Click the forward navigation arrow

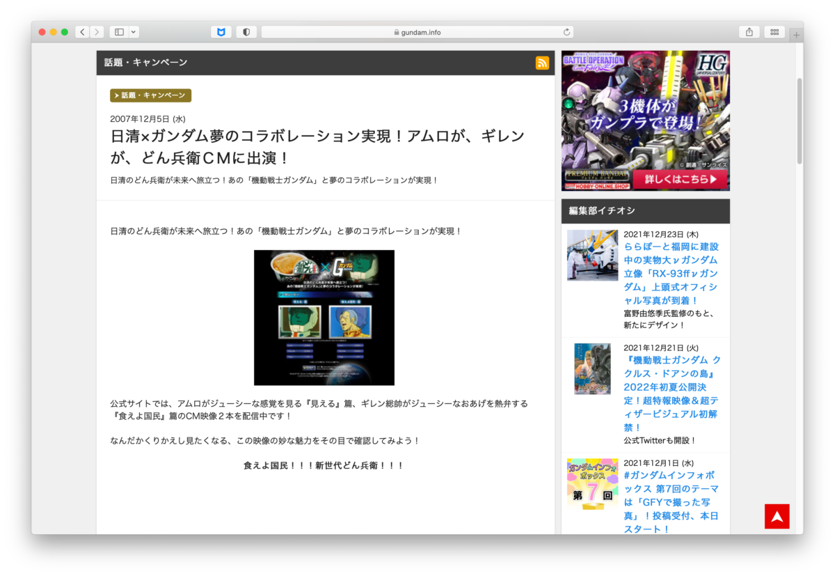pos(97,31)
